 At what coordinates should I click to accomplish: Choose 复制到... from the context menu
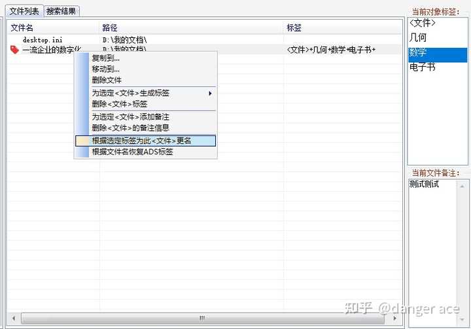[106, 58]
